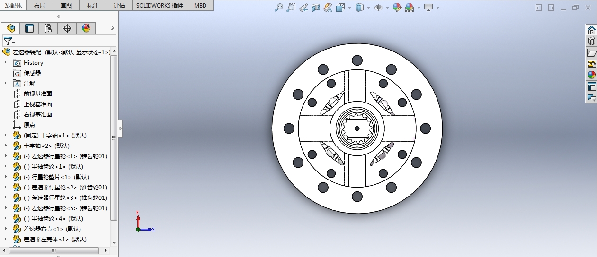The image size is (597, 257).
Task: Select the 评估 ribbon tab
Action: click(x=119, y=6)
